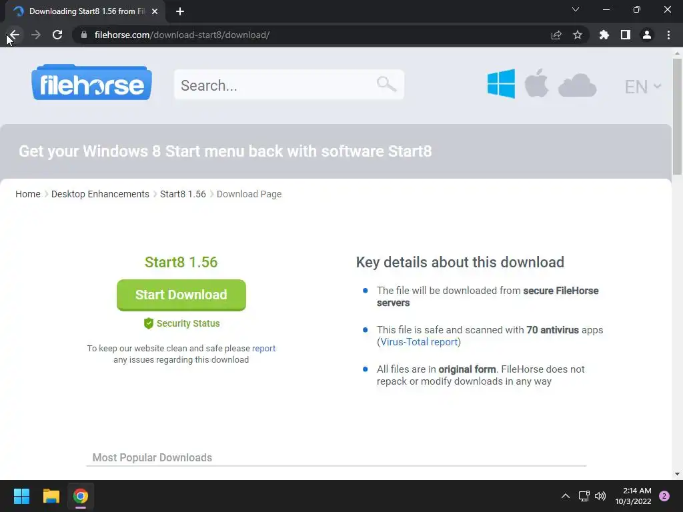Image resolution: width=683 pixels, height=512 pixels.
Task: Select the Apple Mac platform icon
Action: point(536,83)
